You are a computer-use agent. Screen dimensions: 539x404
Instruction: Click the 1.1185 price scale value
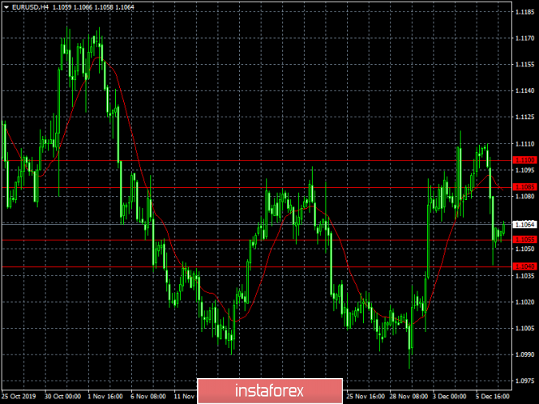pyautogui.click(x=525, y=12)
